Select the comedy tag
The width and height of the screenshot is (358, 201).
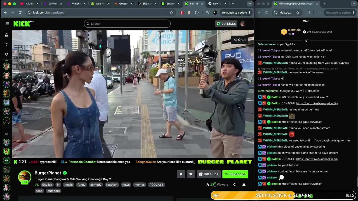96,185
